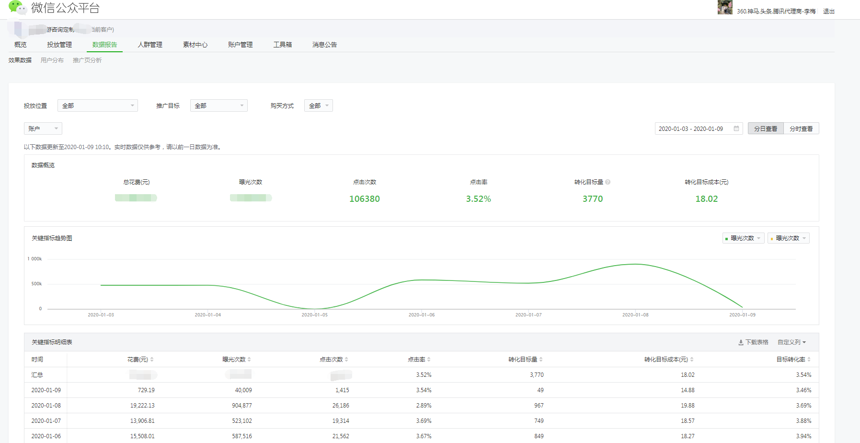Expand the 账户 dropdown selector
Image resolution: width=860 pixels, height=443 pixels.
point(43,128)
